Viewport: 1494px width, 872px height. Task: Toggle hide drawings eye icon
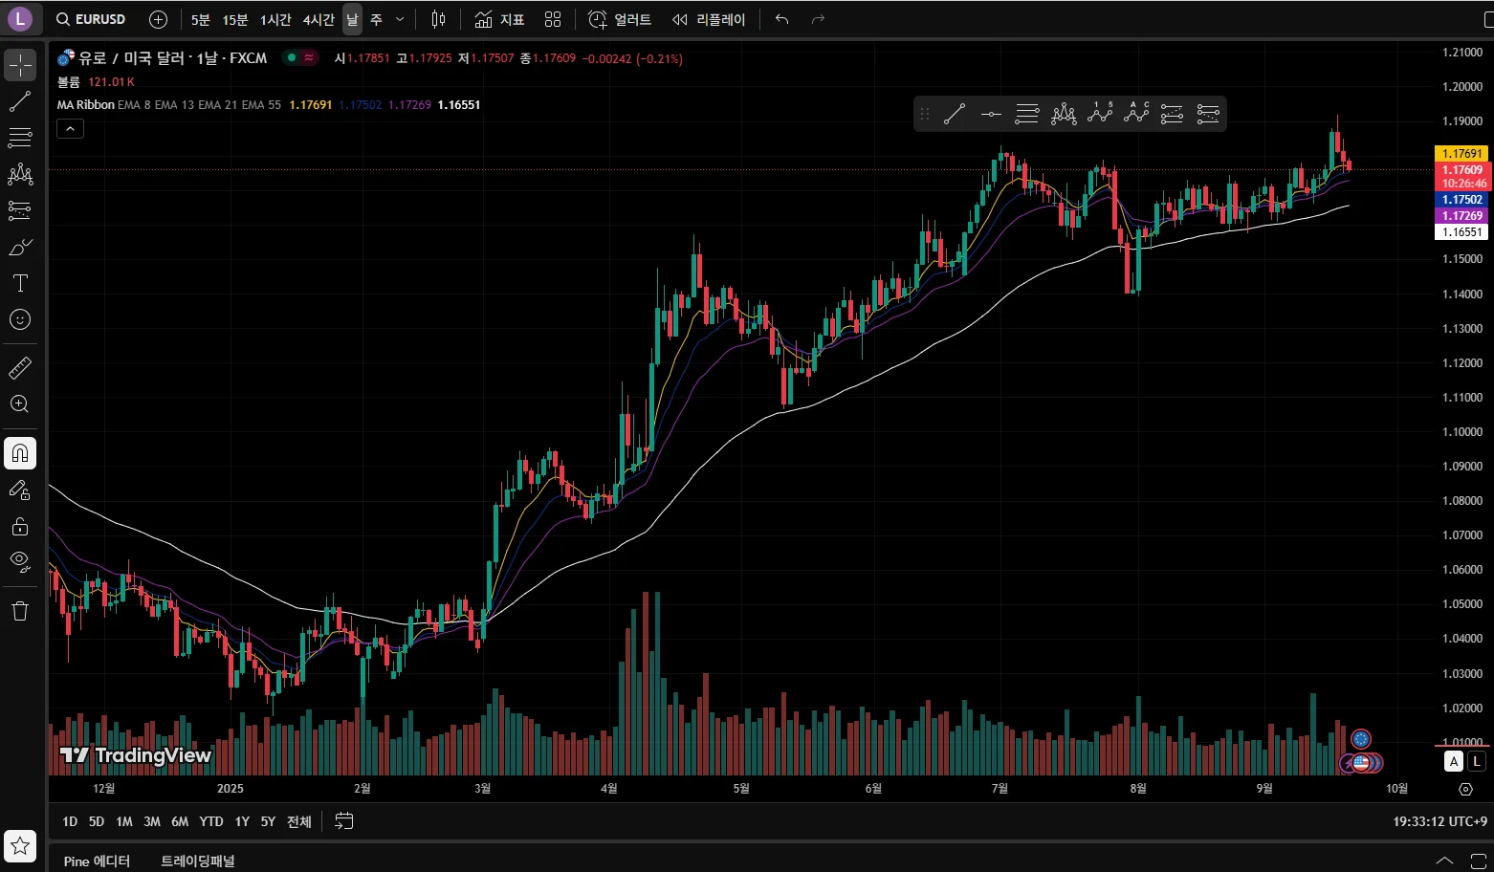[20, 561]
